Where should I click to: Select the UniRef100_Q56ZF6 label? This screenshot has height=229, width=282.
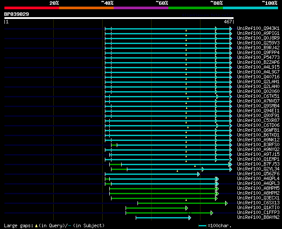coord(258,174)
